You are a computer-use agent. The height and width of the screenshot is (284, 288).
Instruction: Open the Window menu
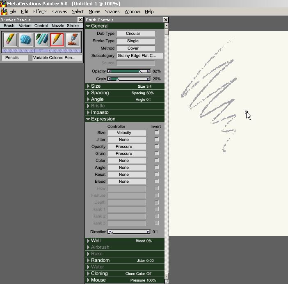pos(132,11)
